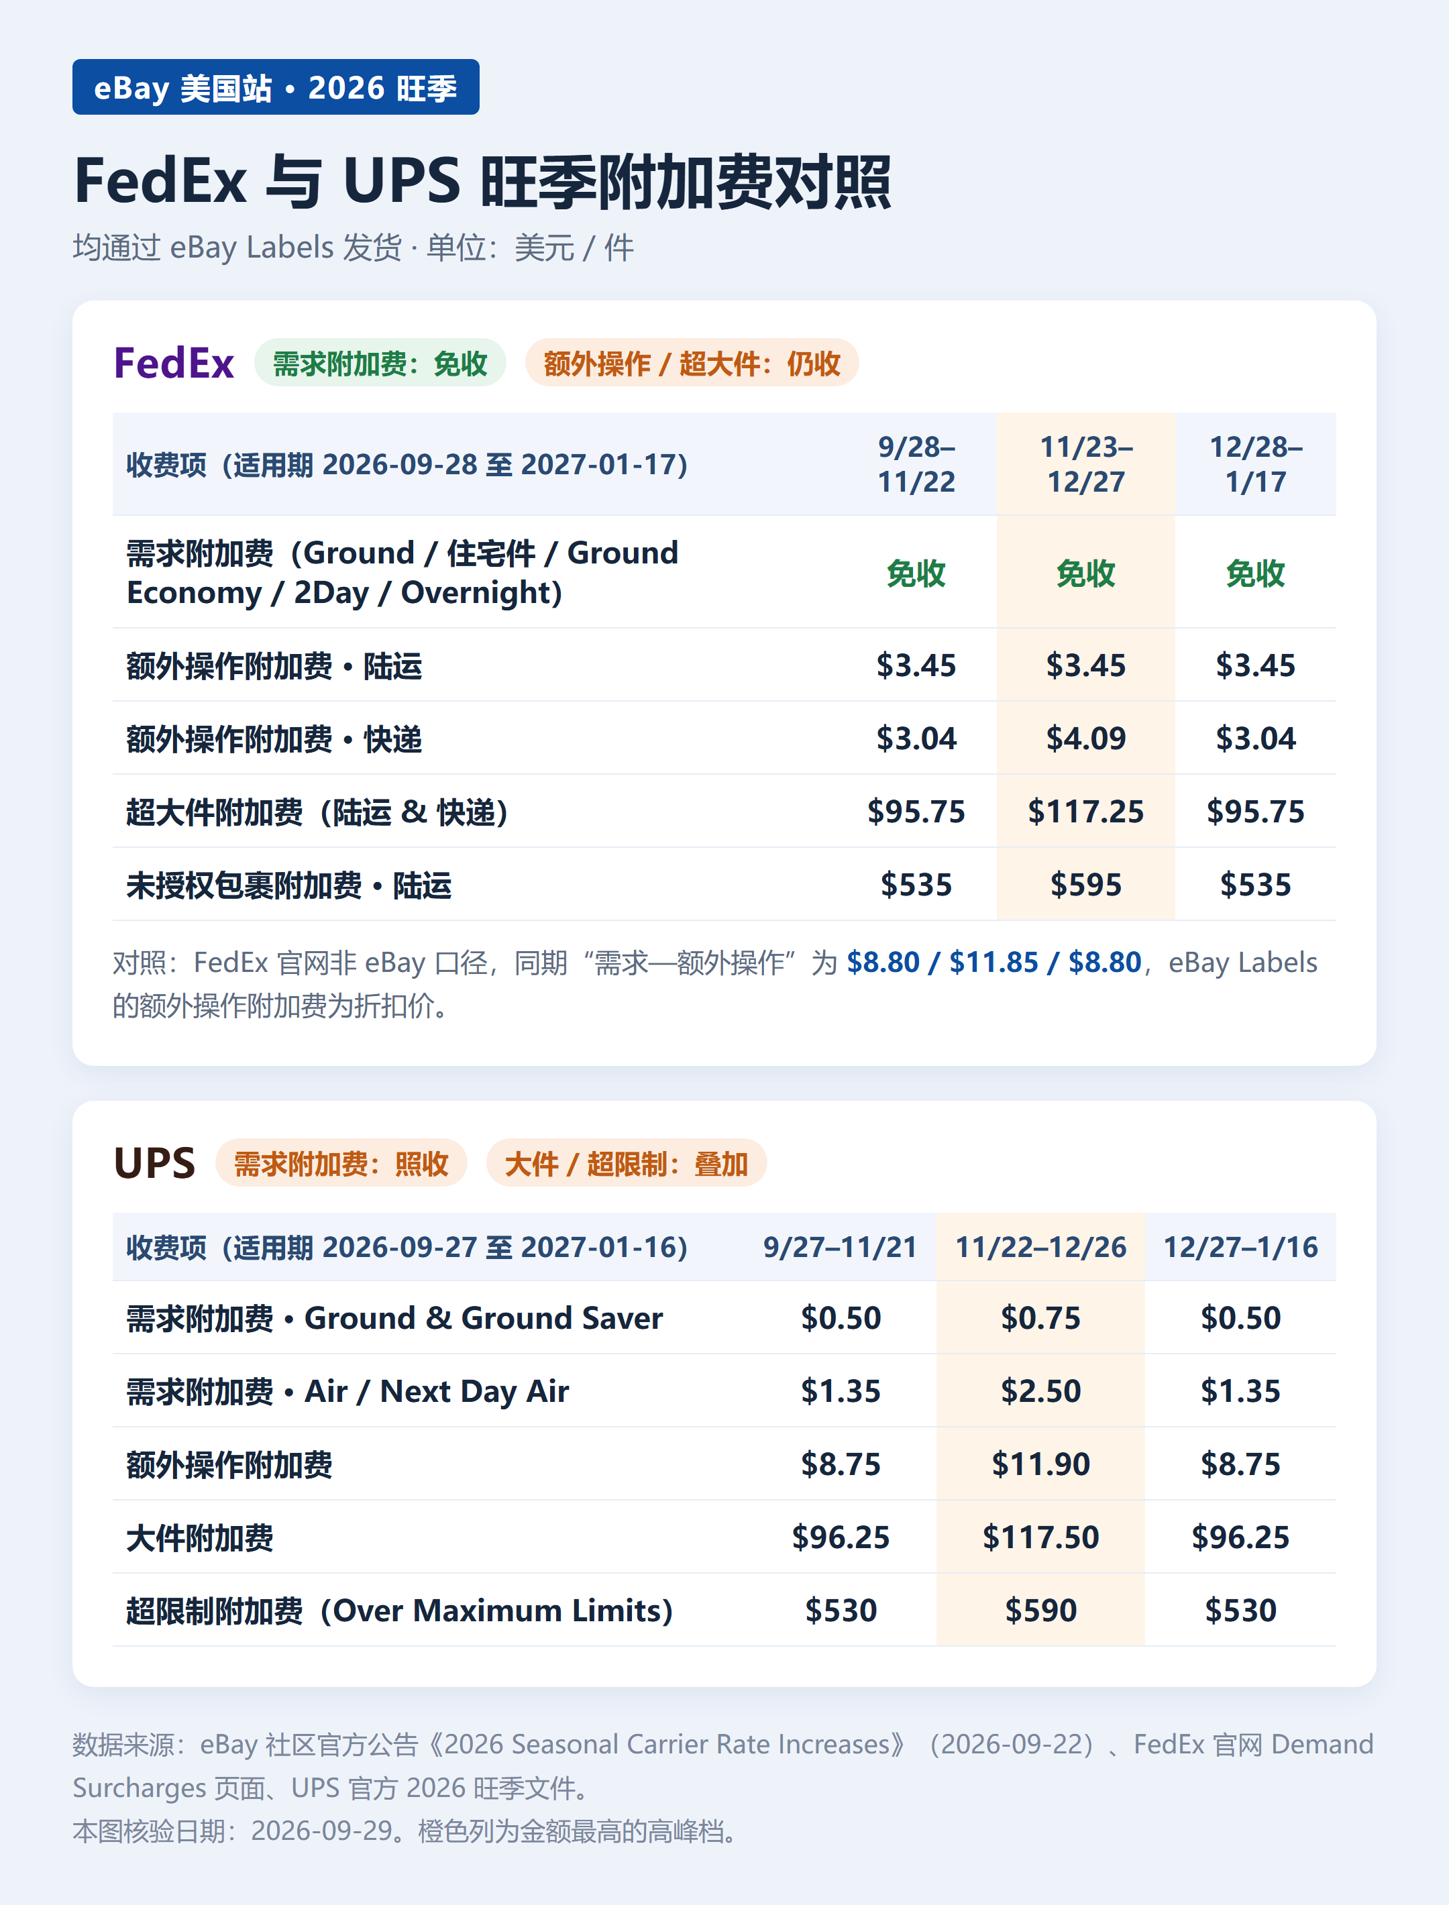Click FedEx header 收费项 2026-09-28 至 2027-01-17
The image size is (1449, 1905).
407,465
